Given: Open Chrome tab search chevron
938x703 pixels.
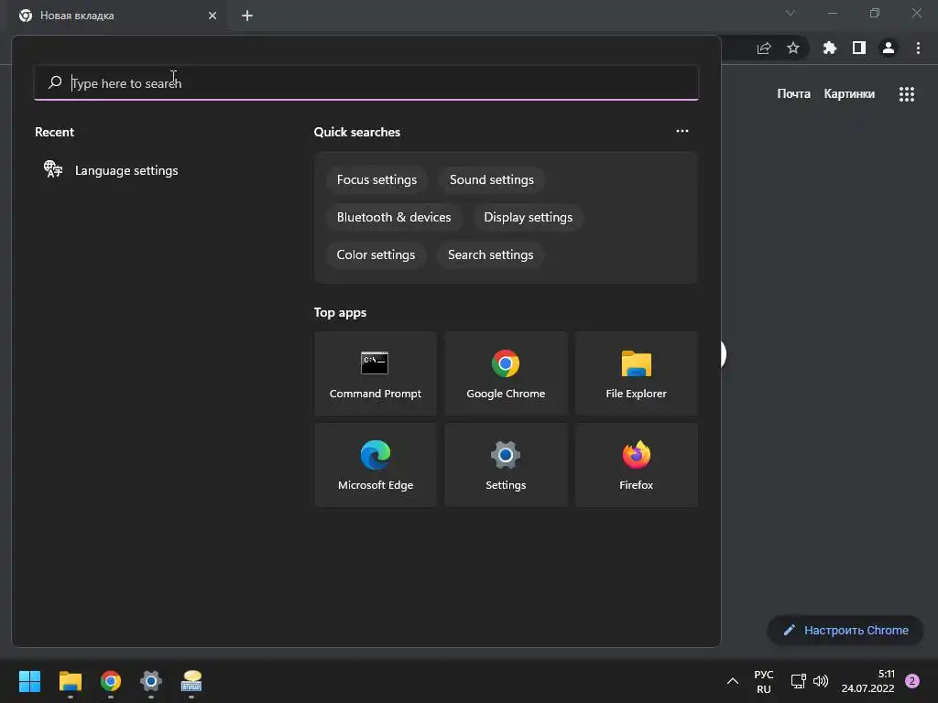Looking at the screenshot, I should point(791,13).
